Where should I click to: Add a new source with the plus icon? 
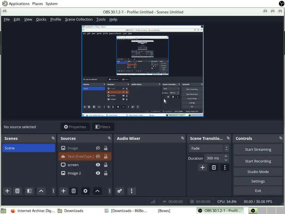pos(63,191)
